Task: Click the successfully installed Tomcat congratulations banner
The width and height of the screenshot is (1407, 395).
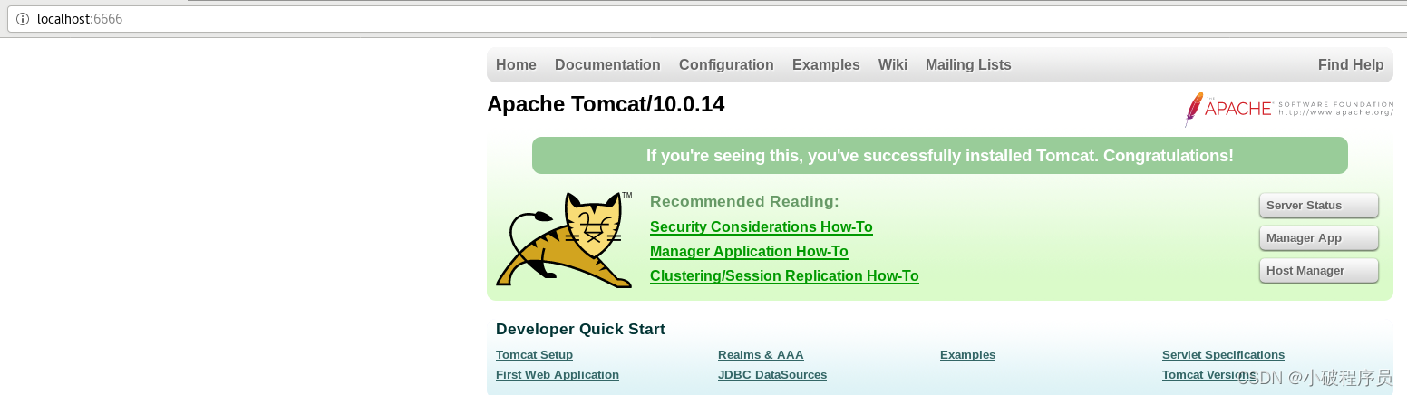Action: coord(940,156)
